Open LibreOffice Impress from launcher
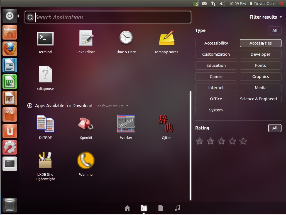The width and height of the screenshot is (286, 215). point(10,98)
